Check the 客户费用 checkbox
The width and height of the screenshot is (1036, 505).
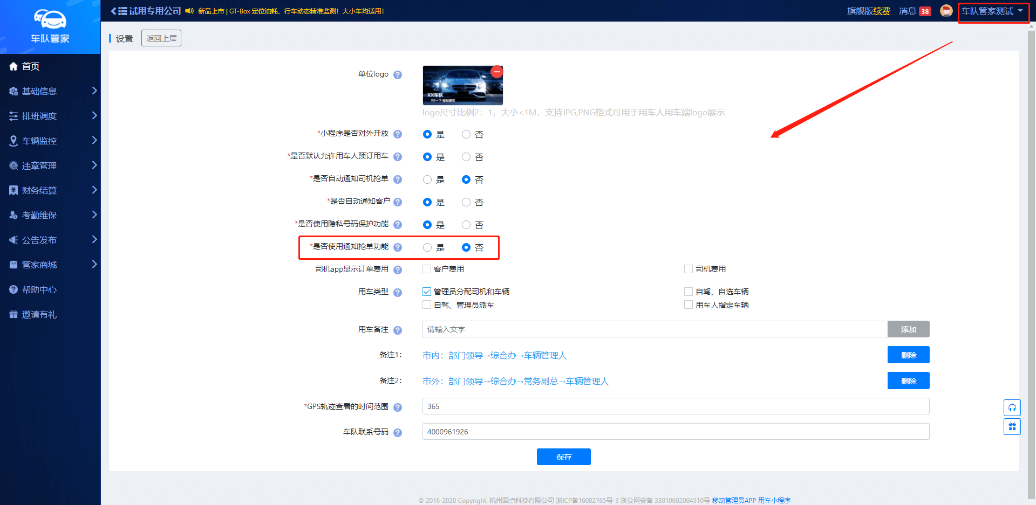(x=427, y=269)
